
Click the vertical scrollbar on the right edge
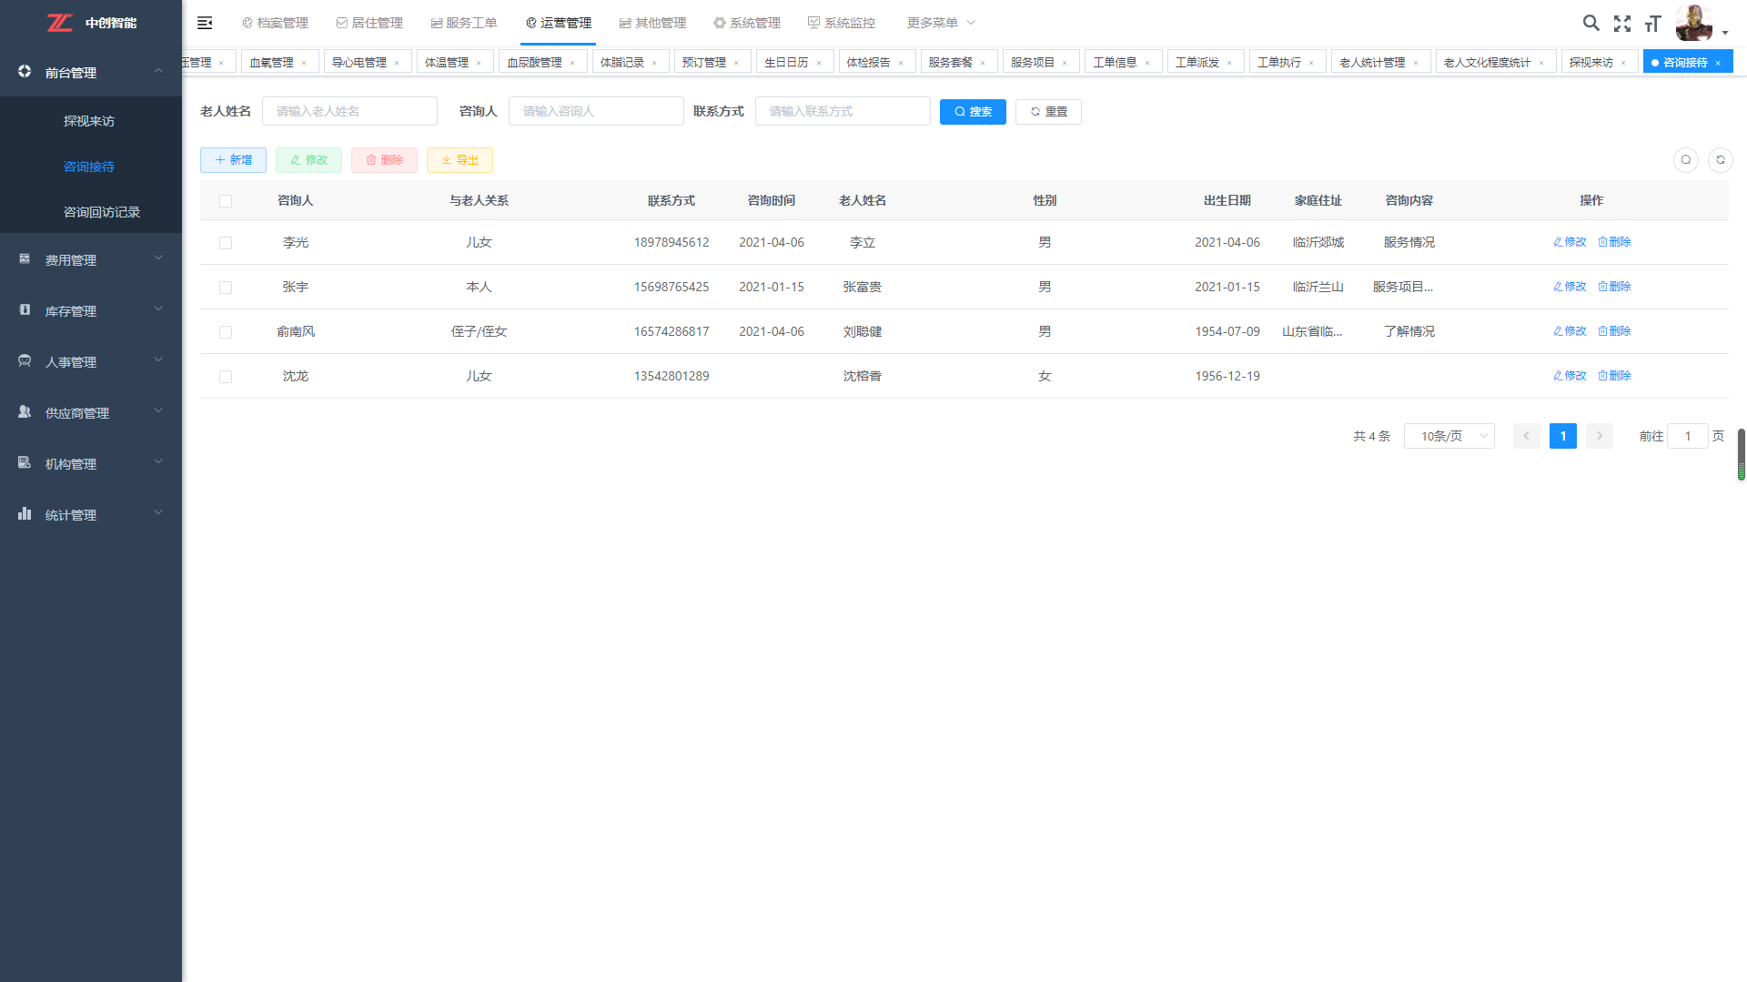click(x=1741, y=454)
